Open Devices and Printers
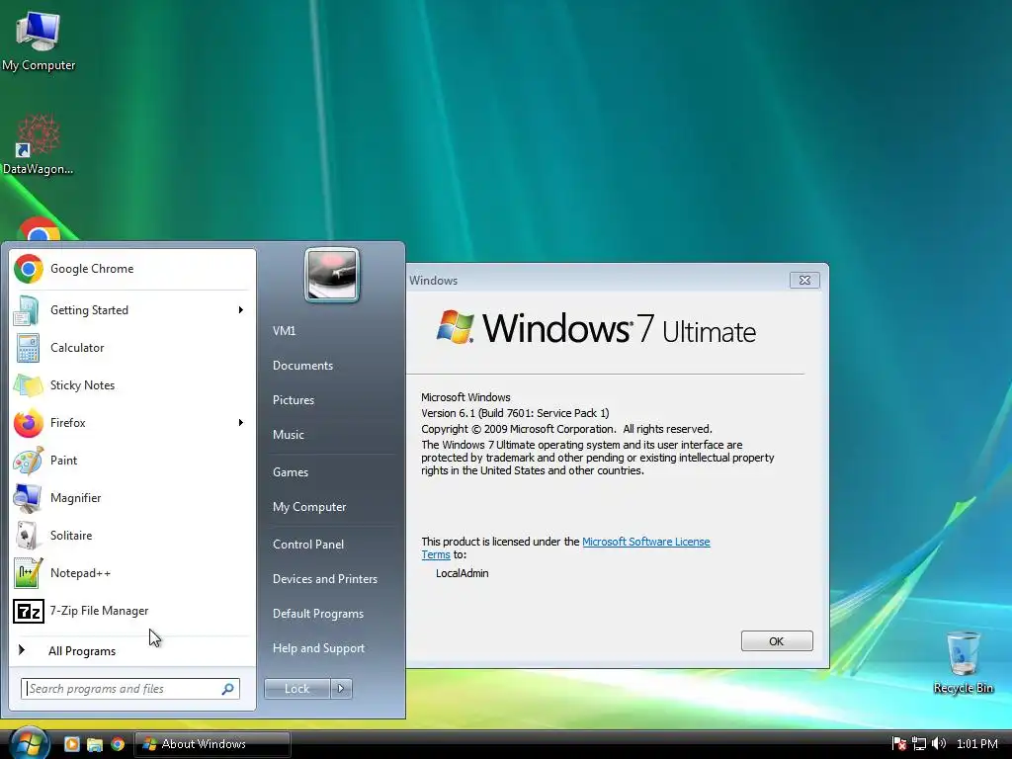Screen dimensions: 1012x759 pyautogui.click(x=324, y=579)
